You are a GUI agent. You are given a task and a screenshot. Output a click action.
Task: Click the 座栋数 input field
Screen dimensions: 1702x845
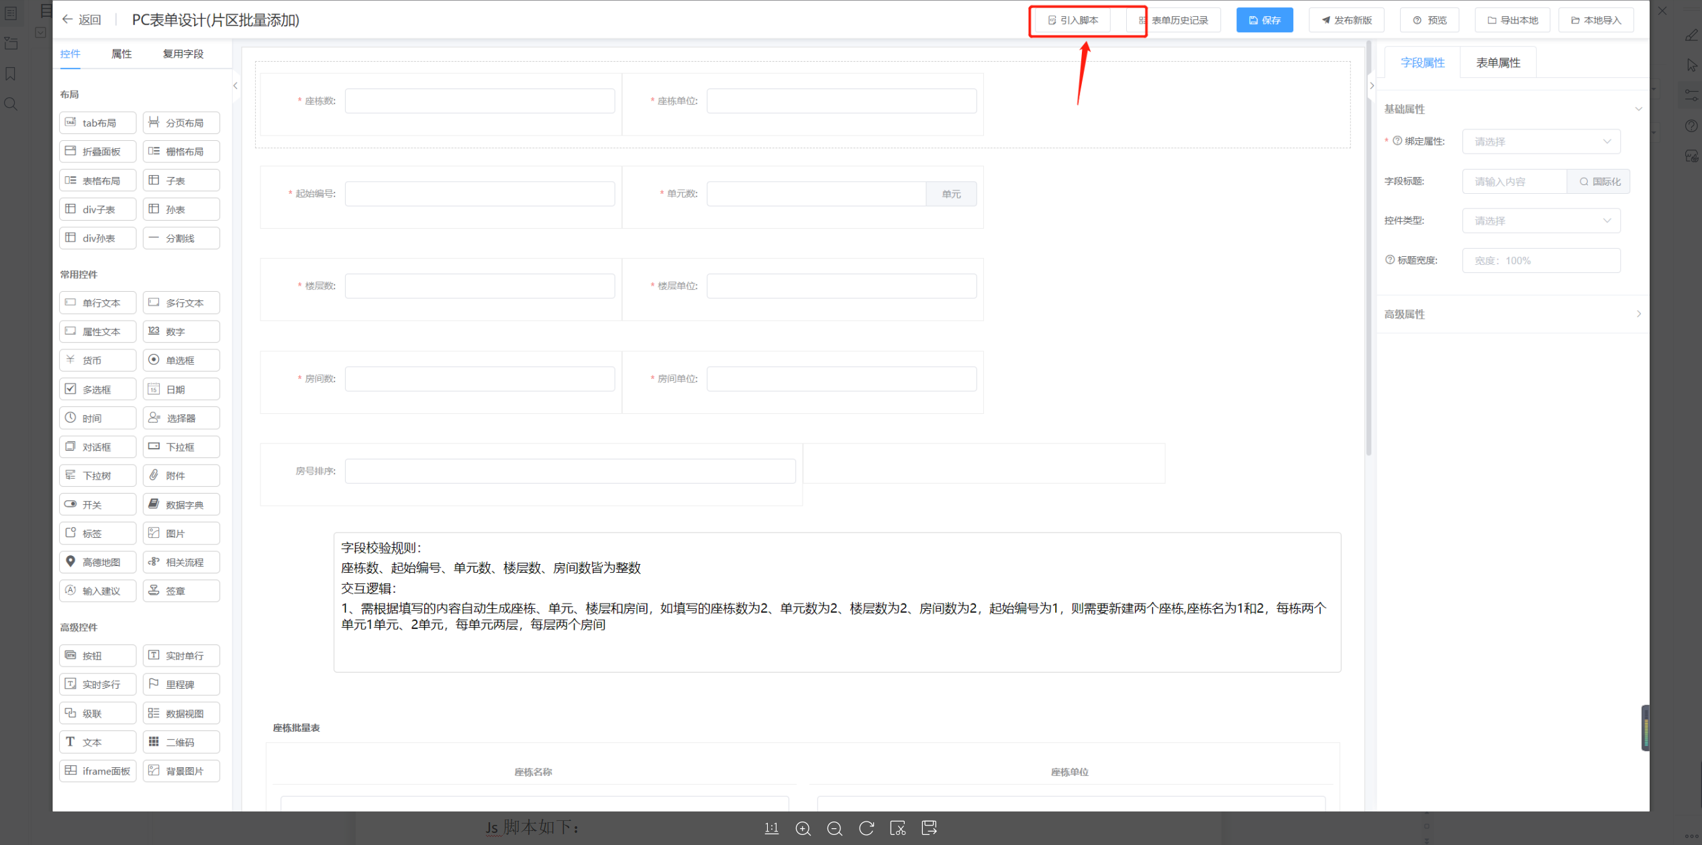[x=479, y=101]
